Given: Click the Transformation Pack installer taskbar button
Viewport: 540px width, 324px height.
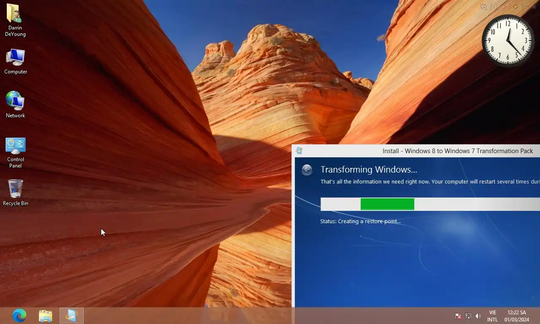Looking at the screenshot, I should click(72, 316).
